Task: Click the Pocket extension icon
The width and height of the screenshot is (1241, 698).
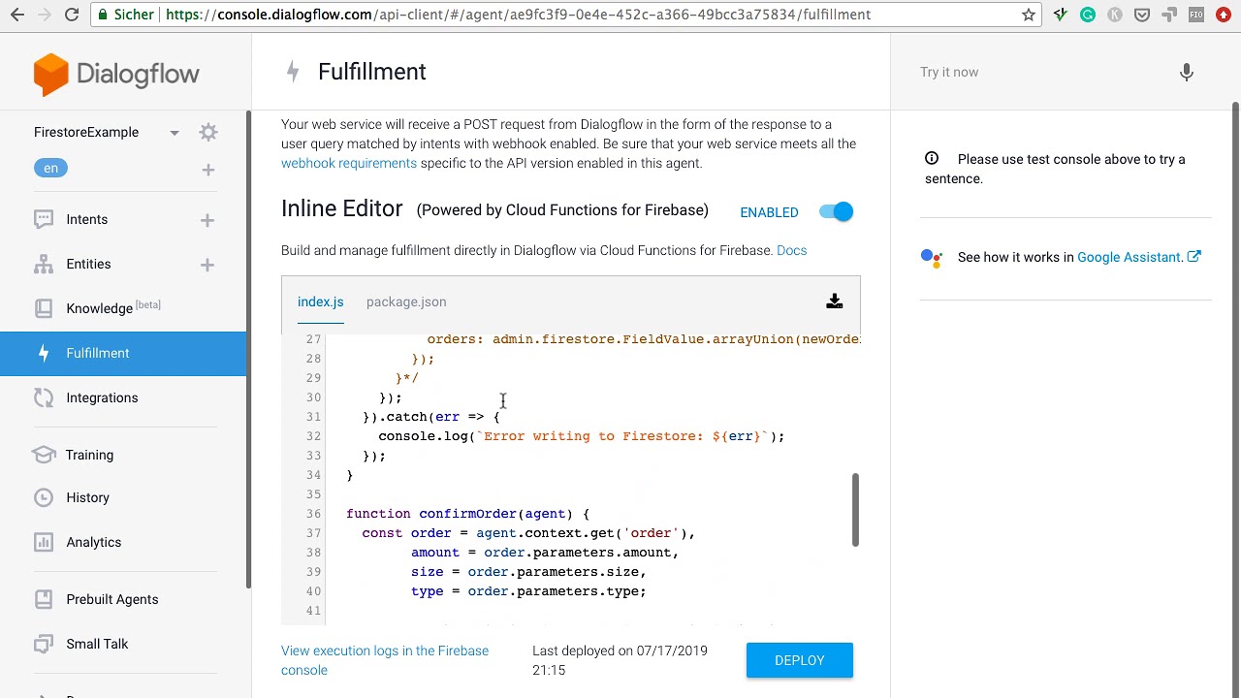Action: (x=1142, y=15)
